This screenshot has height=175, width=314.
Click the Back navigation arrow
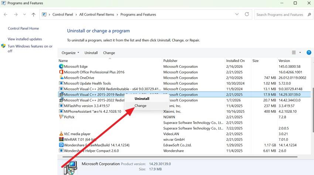[x=6, y=14]
